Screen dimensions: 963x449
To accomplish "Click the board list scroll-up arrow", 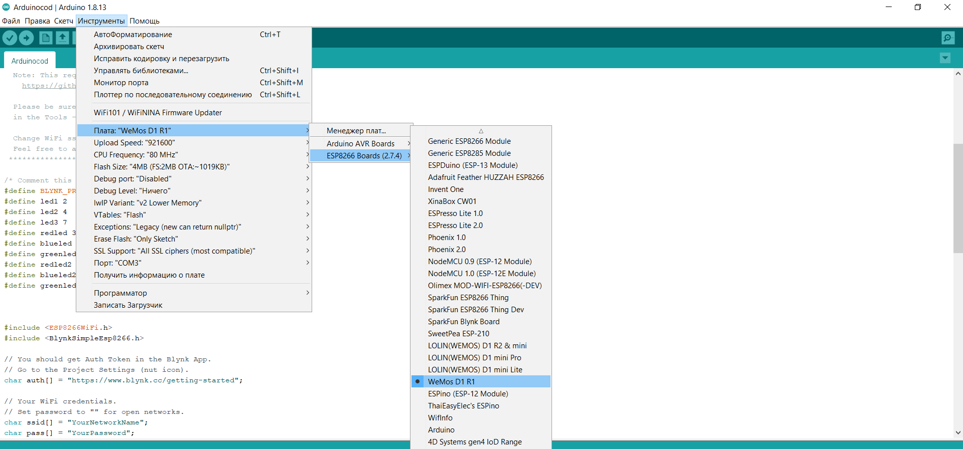I will [481, 131].
